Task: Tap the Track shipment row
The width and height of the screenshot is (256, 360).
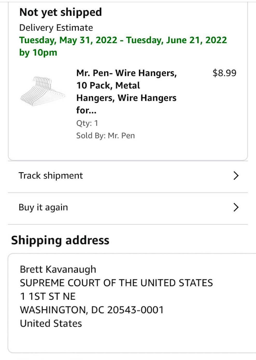Action: (x=51, y=176)
